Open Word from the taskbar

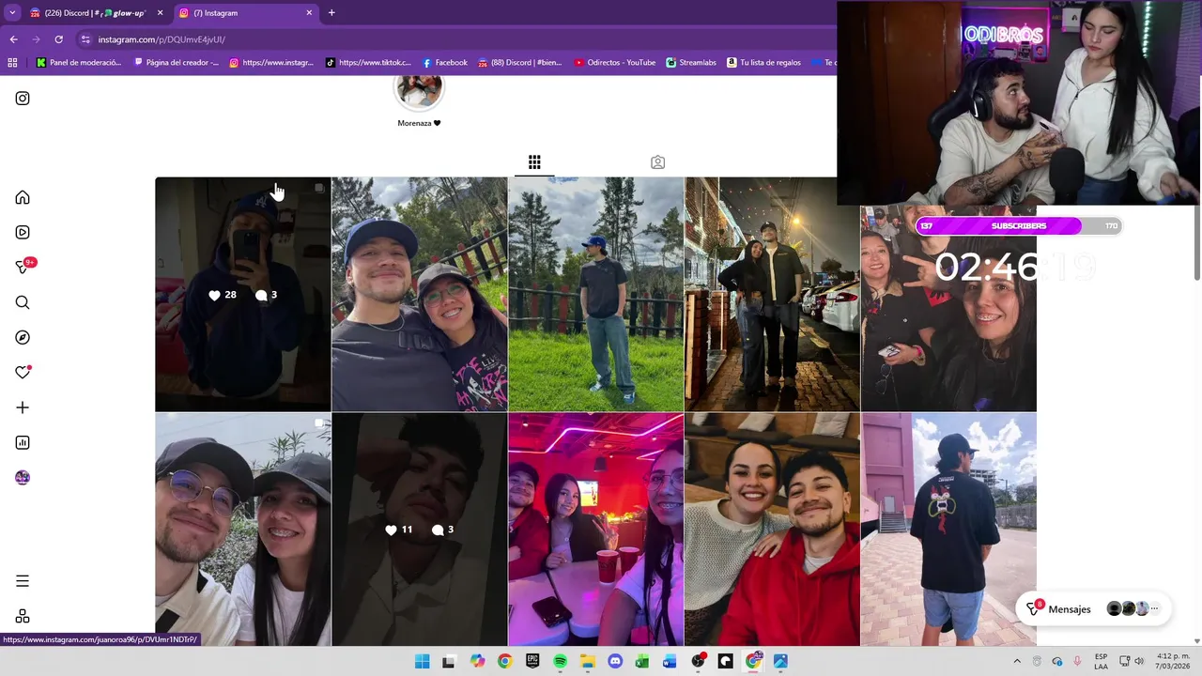670,661
